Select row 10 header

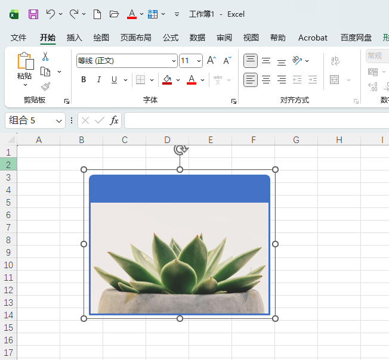click(8, 265)
